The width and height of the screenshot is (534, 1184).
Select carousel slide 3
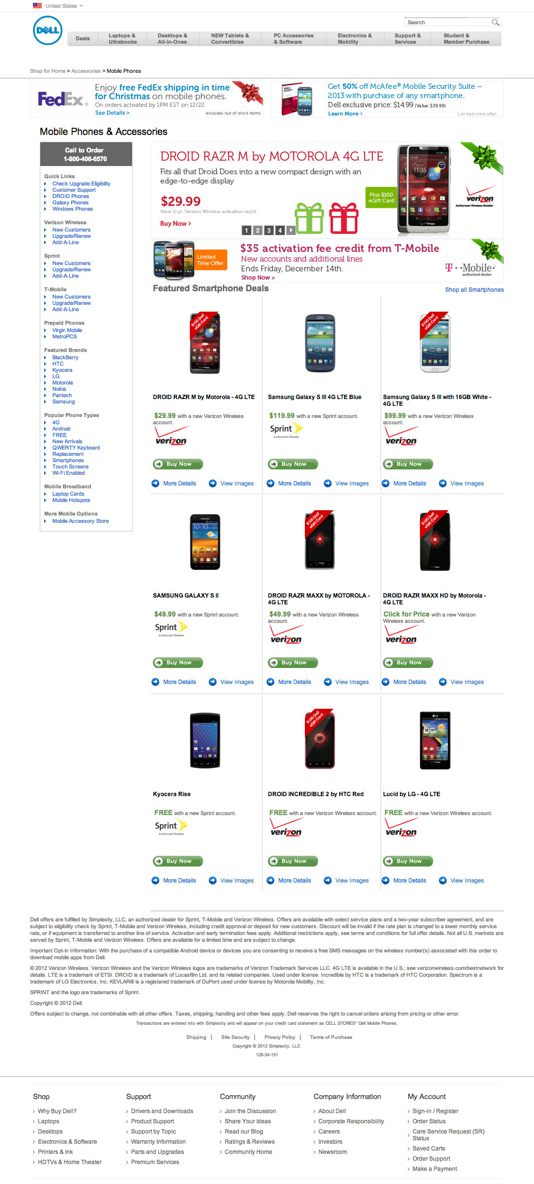pos(268,231)
